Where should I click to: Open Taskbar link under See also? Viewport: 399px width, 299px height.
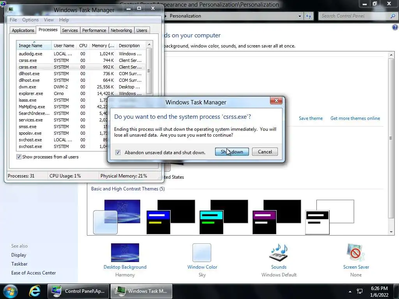pyautogui.click(x=19, y=264)
